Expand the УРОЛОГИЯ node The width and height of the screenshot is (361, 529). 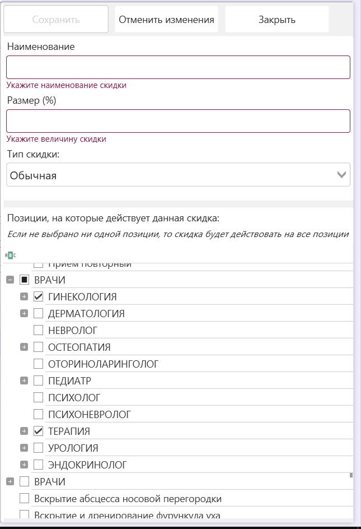point(24,448)
